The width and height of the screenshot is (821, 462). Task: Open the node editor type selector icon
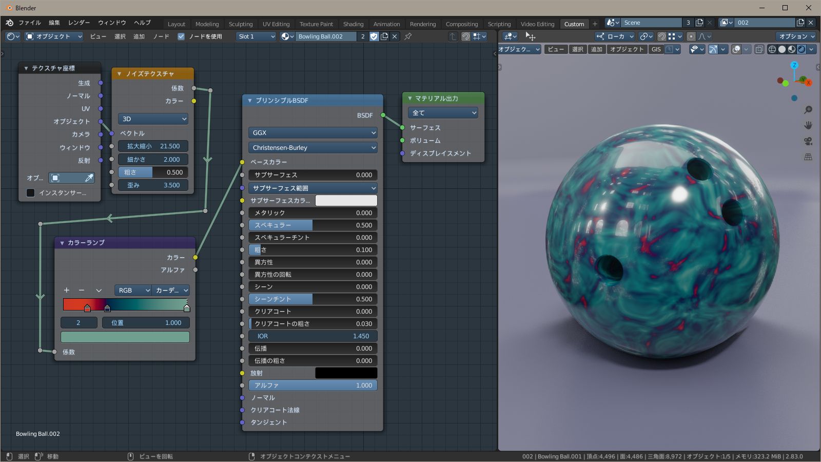[13, 36]
